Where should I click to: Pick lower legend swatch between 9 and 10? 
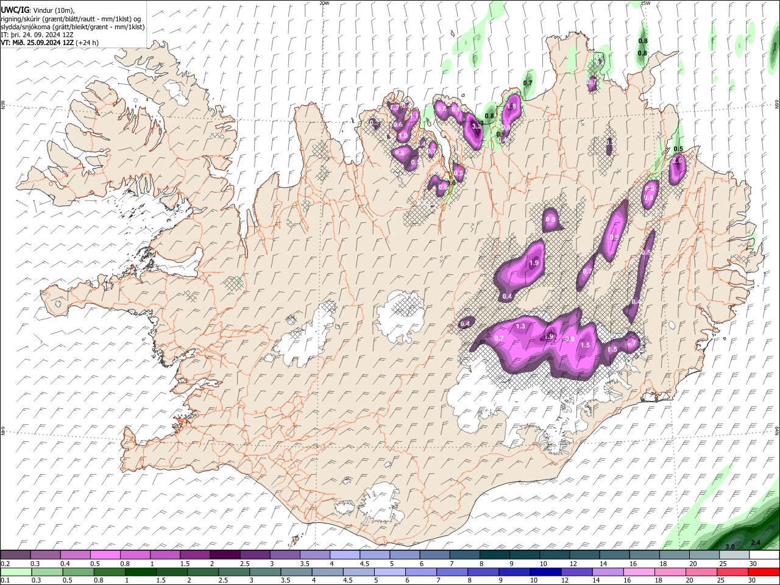[515, 572]
